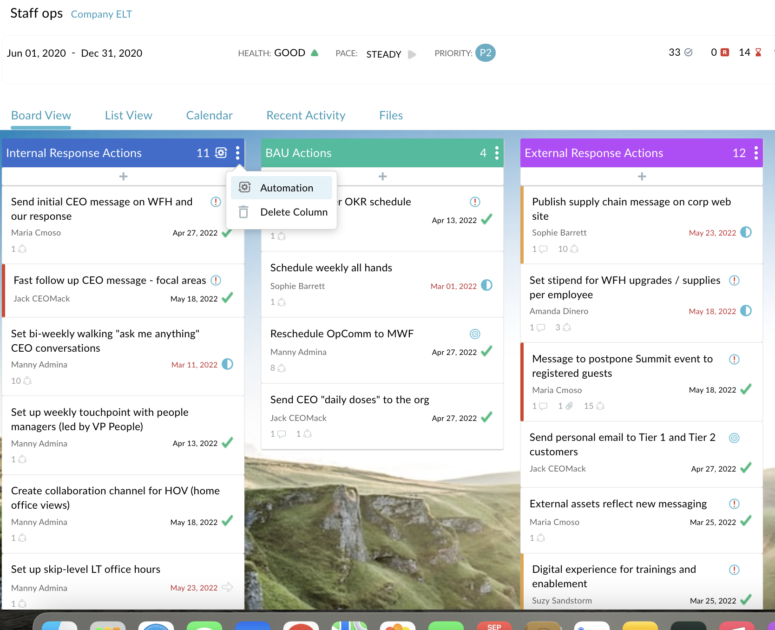Click priority alert icon on Digital experience for trainings card

[x=734, y=570]
